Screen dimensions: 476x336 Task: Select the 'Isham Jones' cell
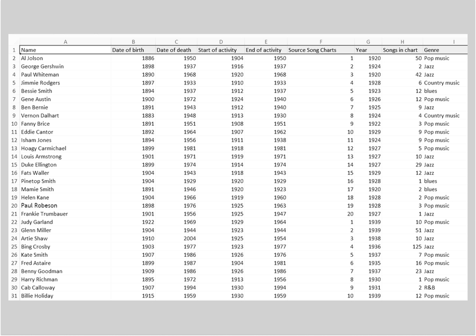65,140
